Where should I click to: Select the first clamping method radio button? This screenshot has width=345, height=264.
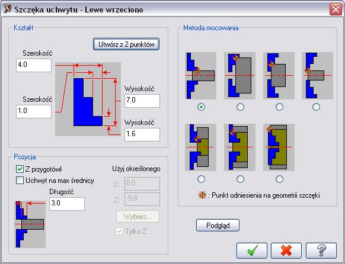pos(201,107)
